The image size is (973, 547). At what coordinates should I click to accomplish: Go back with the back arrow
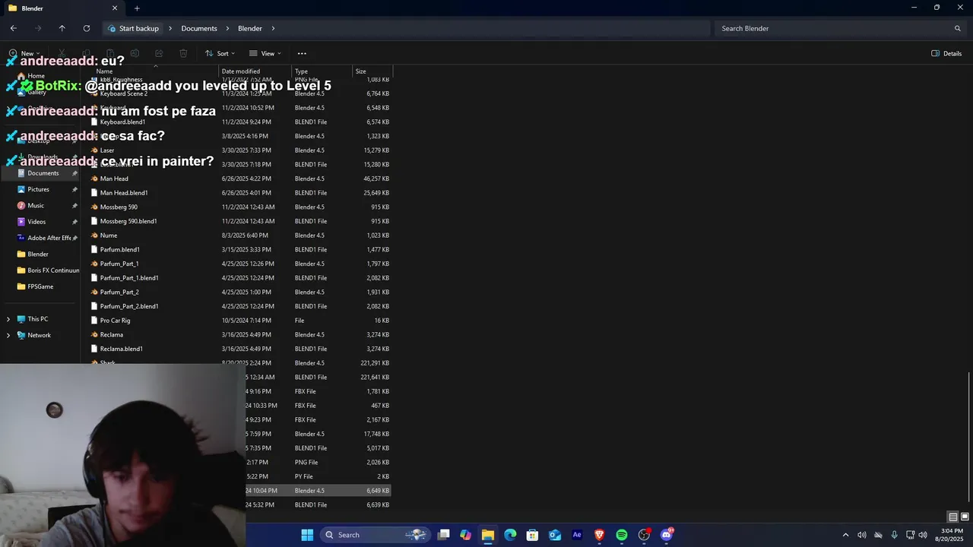click(x=13, y=28)
